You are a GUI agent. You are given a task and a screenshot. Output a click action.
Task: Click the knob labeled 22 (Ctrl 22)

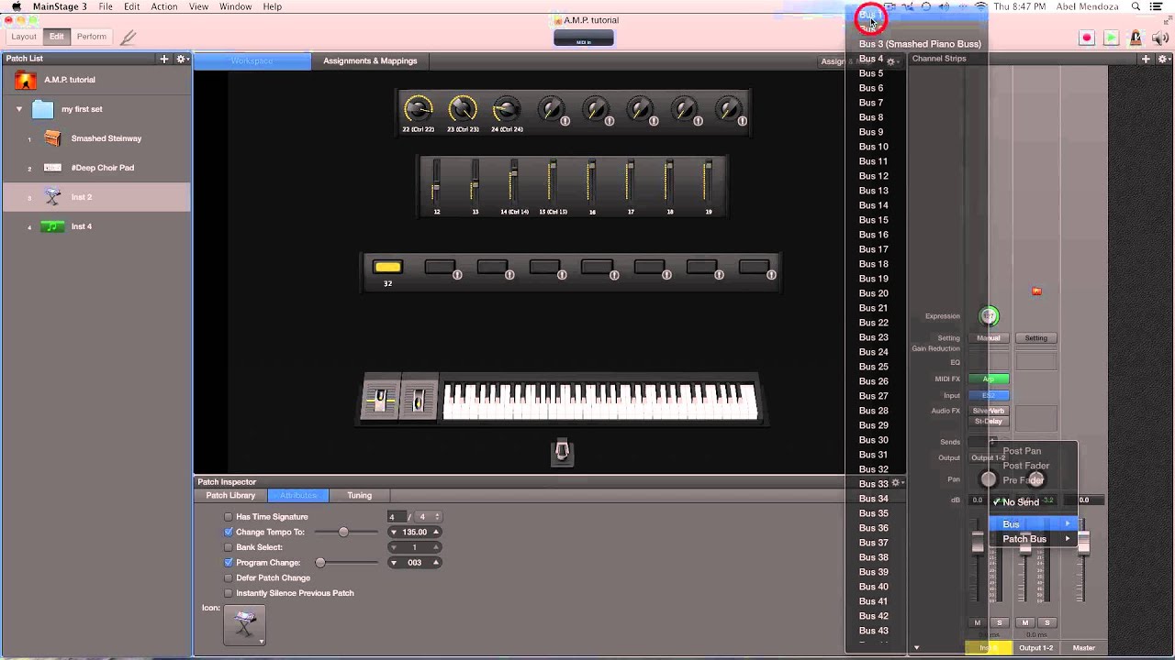coord(418,109)
